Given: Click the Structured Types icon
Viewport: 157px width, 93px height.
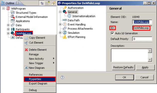Looking at the screenshot, I should [x=13, y=12].
